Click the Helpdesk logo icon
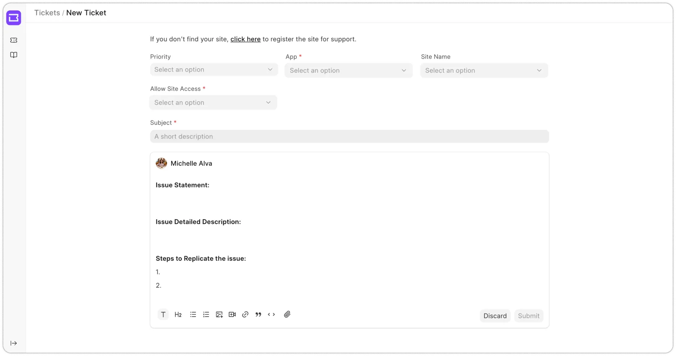Viewport: 676px width, 356px height. pos(14,18)
